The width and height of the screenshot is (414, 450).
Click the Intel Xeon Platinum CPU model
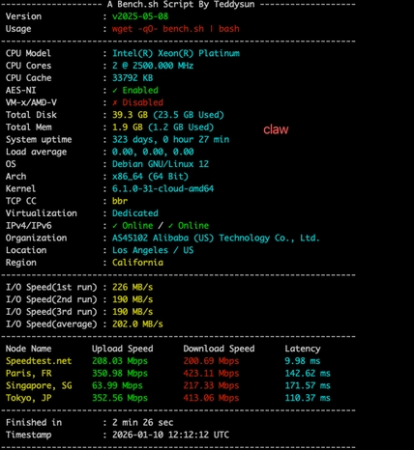(176, 53)
